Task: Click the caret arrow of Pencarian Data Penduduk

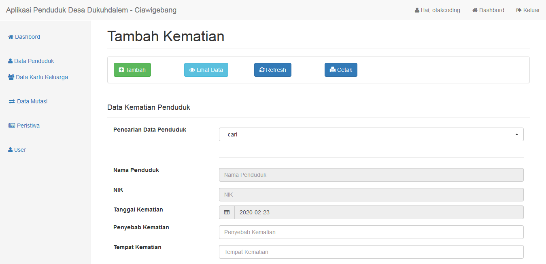Action: [x=516, y=134]
